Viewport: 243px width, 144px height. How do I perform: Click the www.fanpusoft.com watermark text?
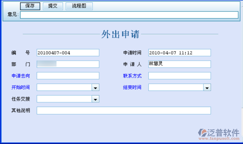point(219,139)
